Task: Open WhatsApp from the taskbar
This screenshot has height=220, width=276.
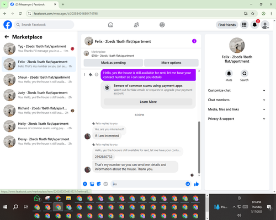Action: [37, 198]
